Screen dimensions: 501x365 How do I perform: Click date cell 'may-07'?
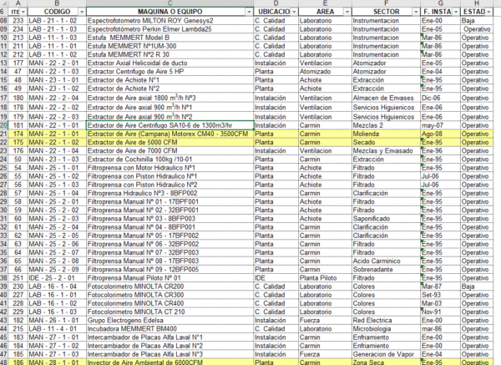(440, 125)
